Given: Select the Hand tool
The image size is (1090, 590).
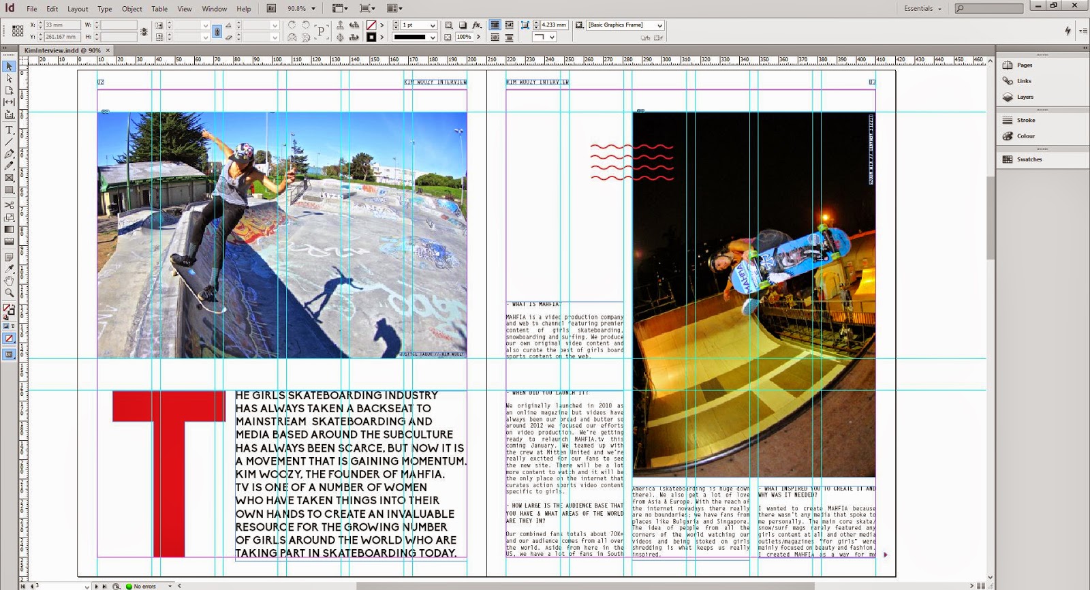Looking at the screenshot, I should tap(10, 281).
